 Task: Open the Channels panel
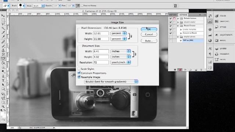(x=222, y=54)
